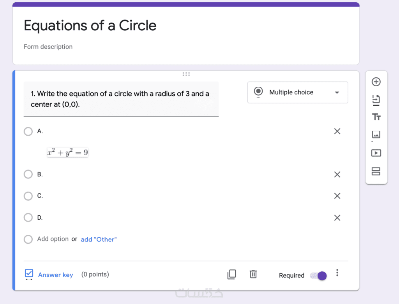
Task: Remove option D with its X
Action: pyautogui.click(x=337, y=218)
